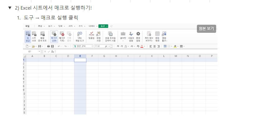Select column header M
The width and height of the screenshot is (257, 116).
(176, 56)
